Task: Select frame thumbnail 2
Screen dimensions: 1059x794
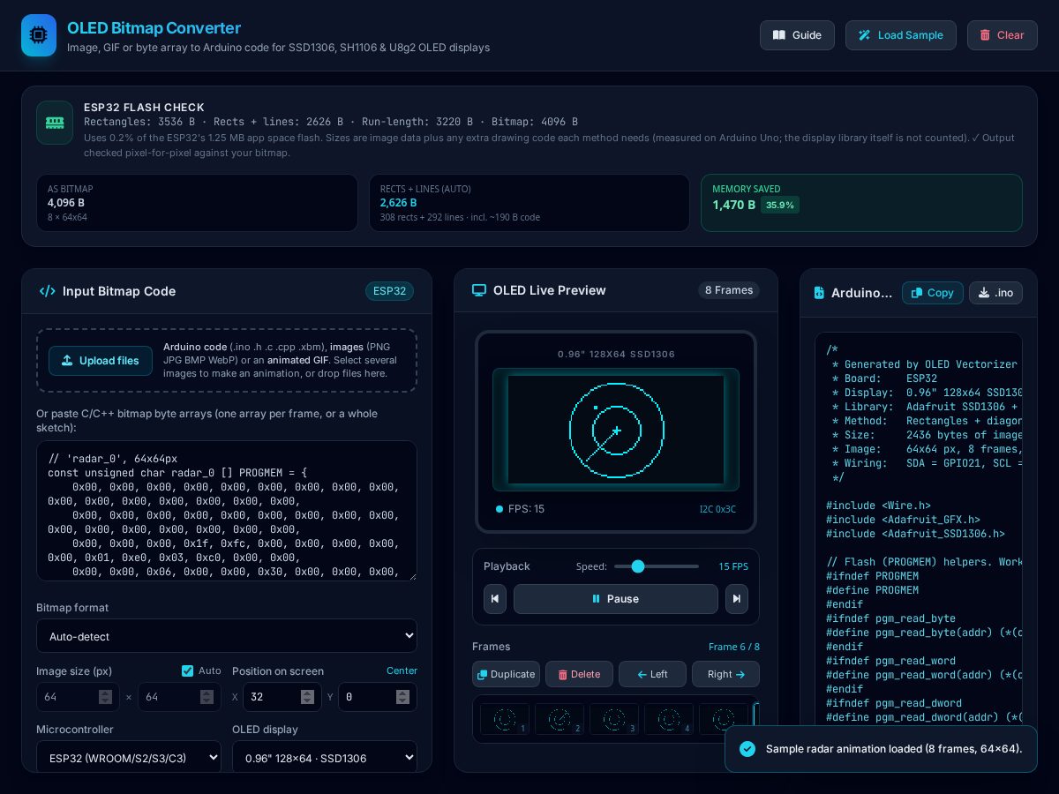Action: pyautogui.click(x=560, y=719)
